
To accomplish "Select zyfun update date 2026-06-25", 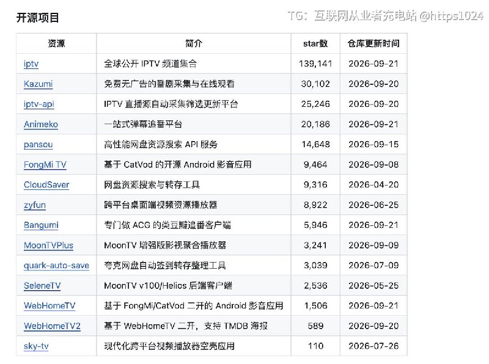I will pos(373,205).
